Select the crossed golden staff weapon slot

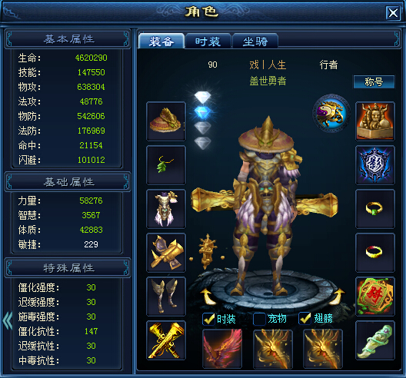(x=166, y=340)
